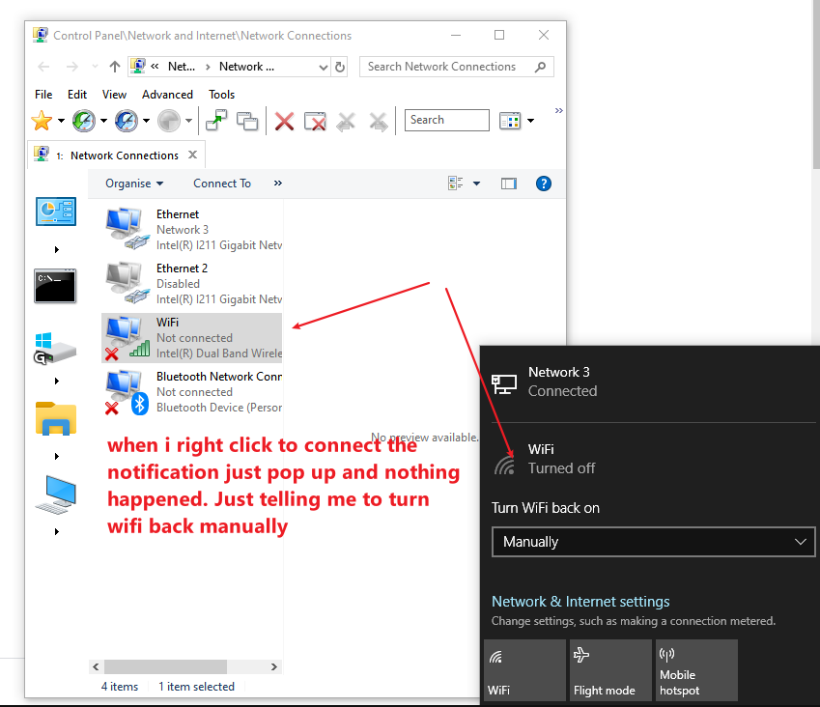The width and height of the screenshot is (820, 707).
Task: Open the Control Panel sidebar icon
Action: click(x=56, y=212)
